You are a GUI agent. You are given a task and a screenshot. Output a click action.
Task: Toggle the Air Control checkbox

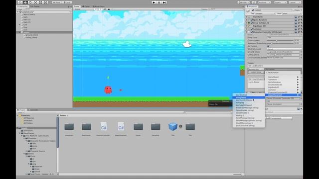pyautogui.click(x=268, y=46)
